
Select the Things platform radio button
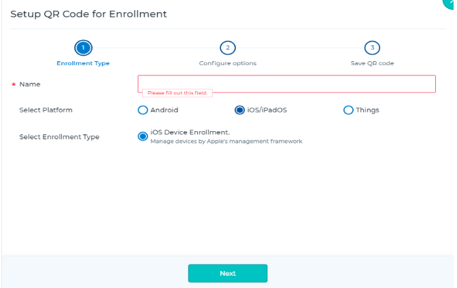(x=348, y=110)
